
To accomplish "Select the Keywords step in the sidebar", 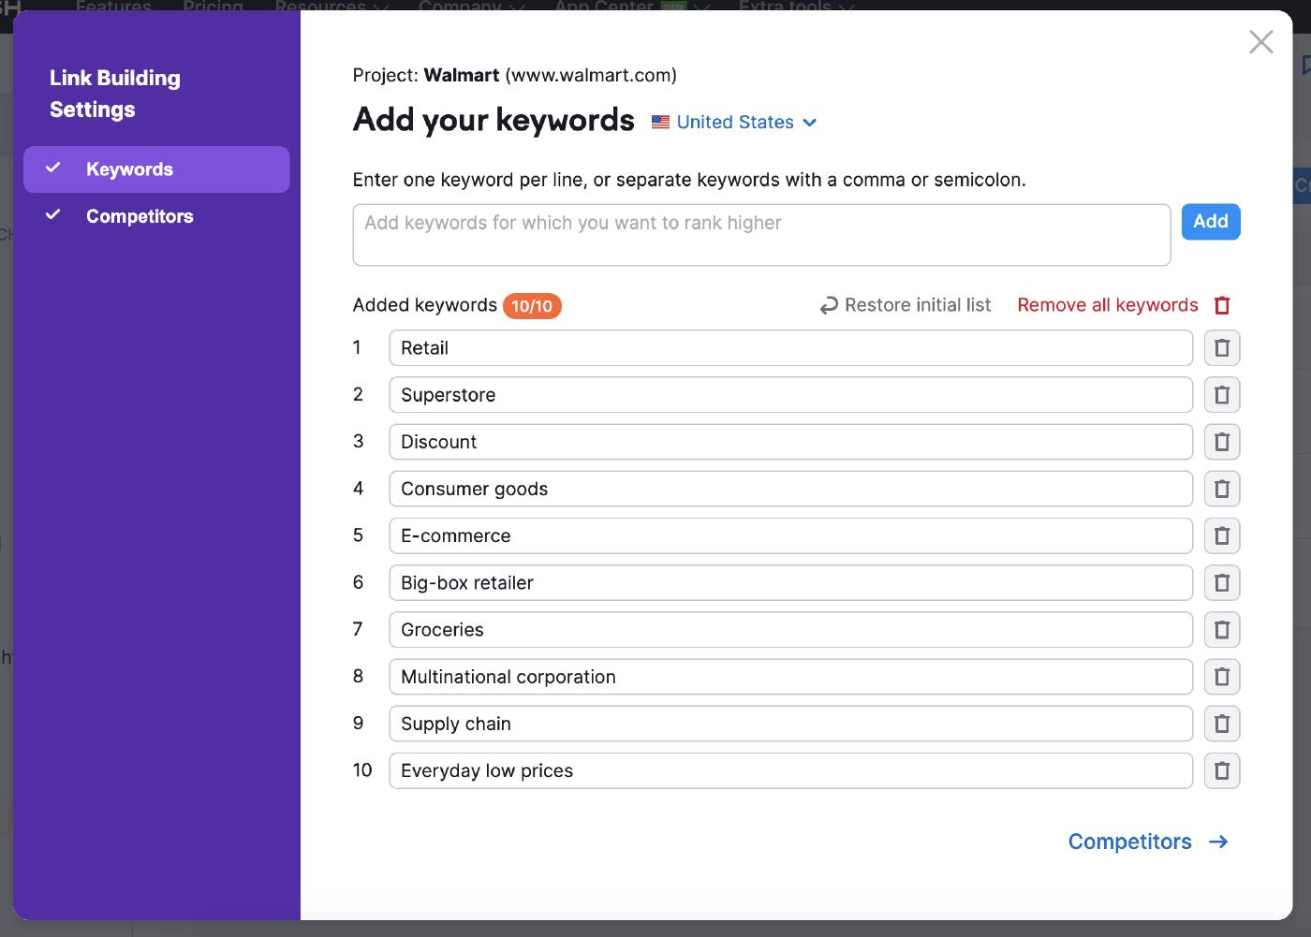I will point(129,168).
